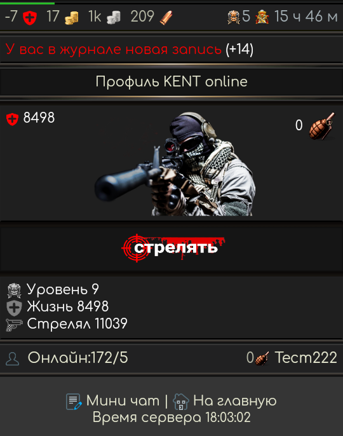Click the grenade icon next to sniper image

pyautogui.click(x=322, y=126)
